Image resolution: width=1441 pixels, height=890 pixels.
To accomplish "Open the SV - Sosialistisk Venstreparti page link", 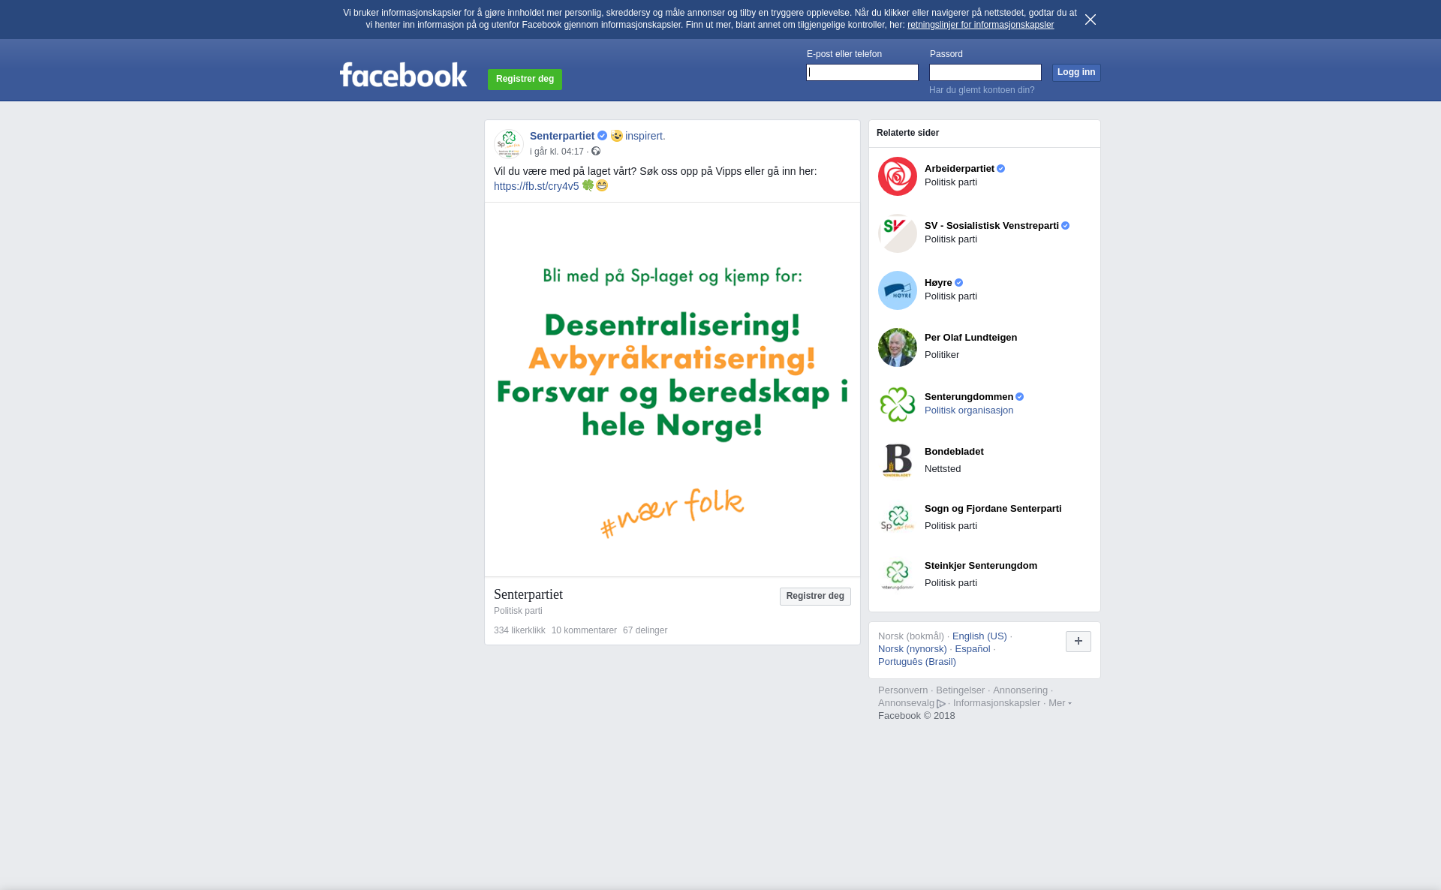I will (991, 226).
